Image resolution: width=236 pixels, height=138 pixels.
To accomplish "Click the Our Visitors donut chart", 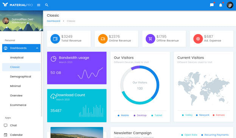I will (140, 85).
